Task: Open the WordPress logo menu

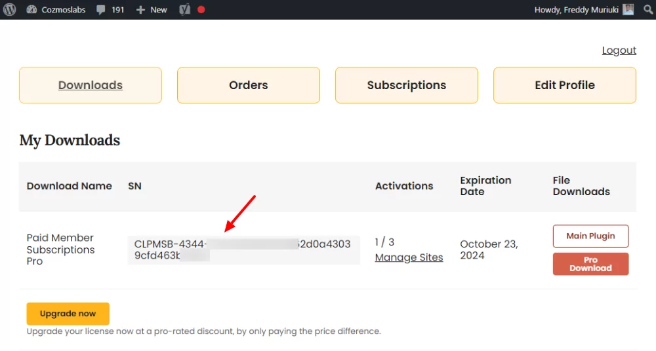Action: [x=9, y=9]
